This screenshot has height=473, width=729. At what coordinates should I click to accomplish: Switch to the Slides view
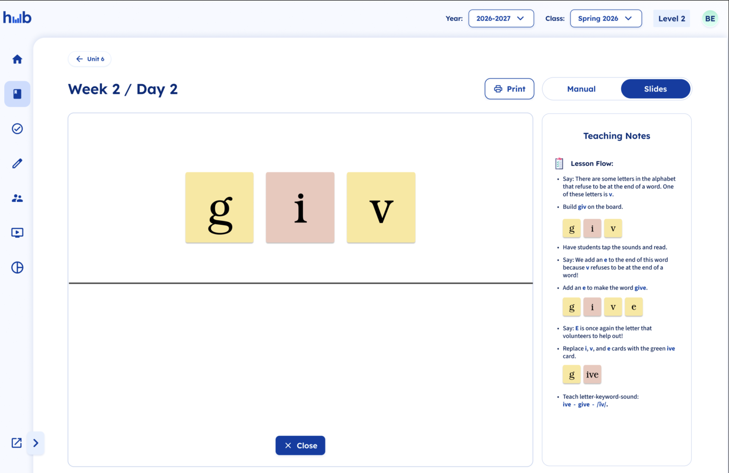(x=655, y=89)
